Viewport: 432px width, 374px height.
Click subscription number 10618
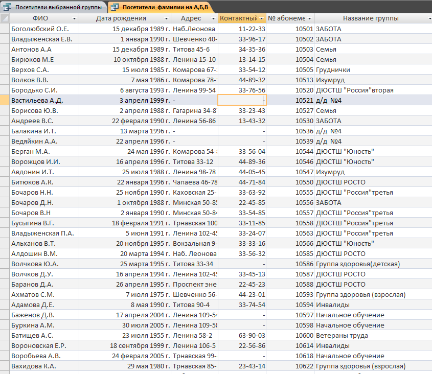pos(290,356)
